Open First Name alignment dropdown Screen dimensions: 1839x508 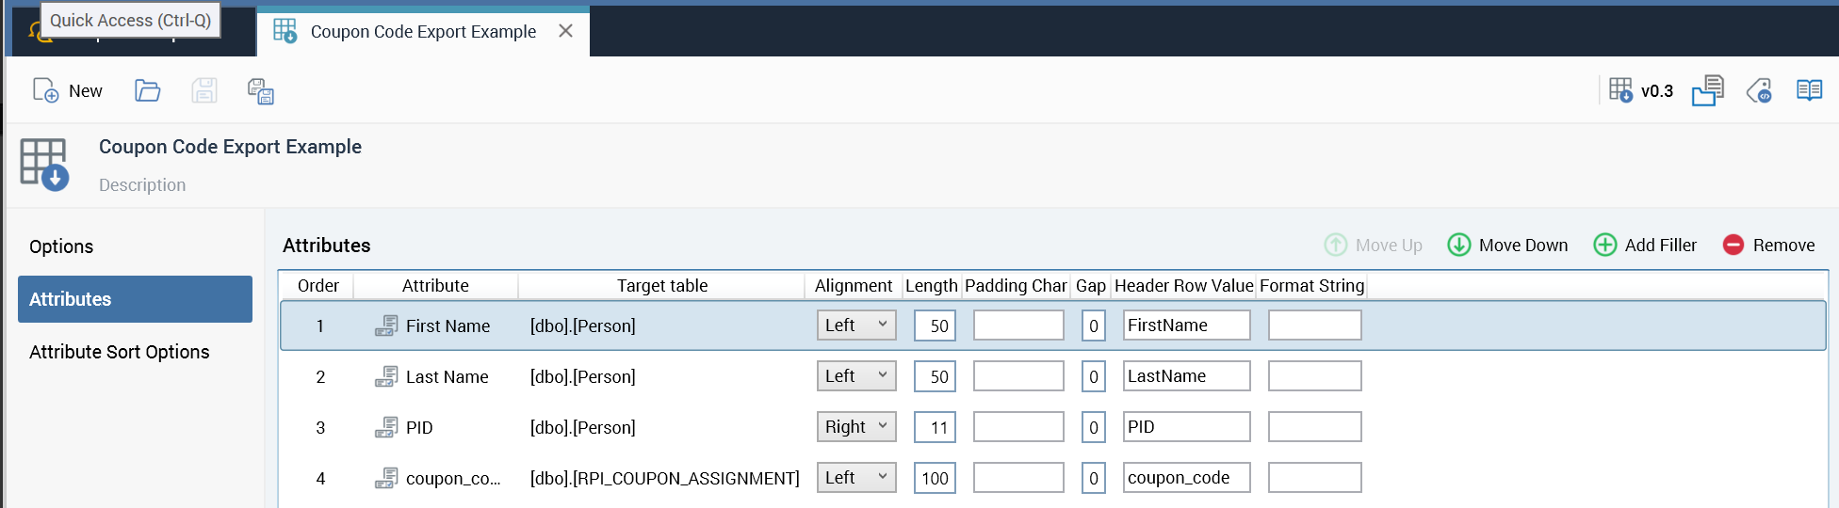click(855, 325)
